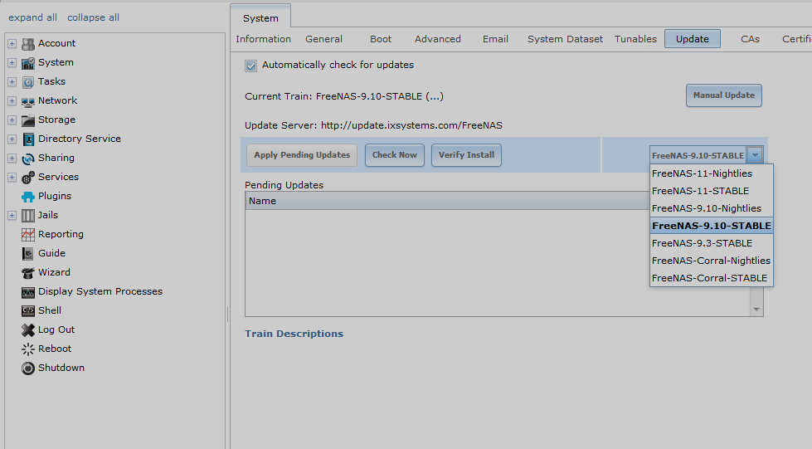This screenshot has height=449, width=812.
Task: Expand the Storage tree node
Action: pos(12,120)
